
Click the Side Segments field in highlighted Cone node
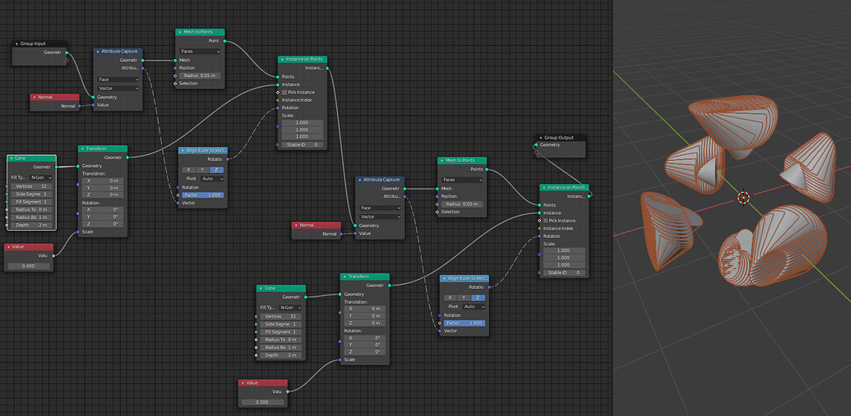coord(32,194)
